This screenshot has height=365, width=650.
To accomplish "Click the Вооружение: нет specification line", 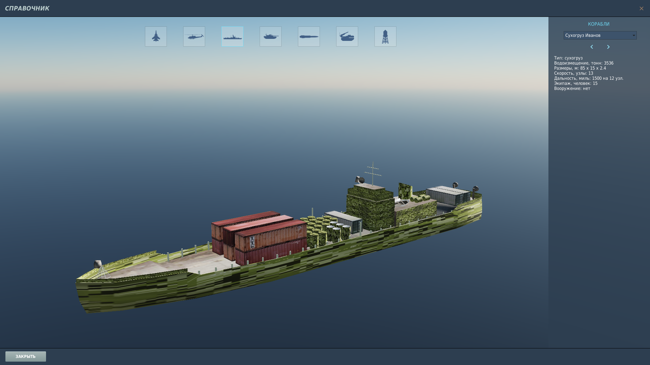I will pos(572,89).
